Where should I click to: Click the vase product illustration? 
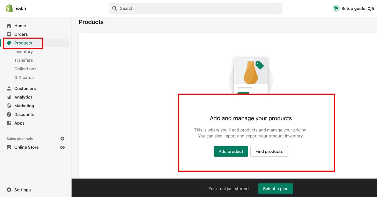[251, 76]
